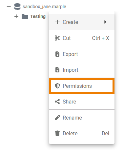Select the Rename menu entry
The height and width of the screenshot is (151, 124).
(x=82, y=118)
